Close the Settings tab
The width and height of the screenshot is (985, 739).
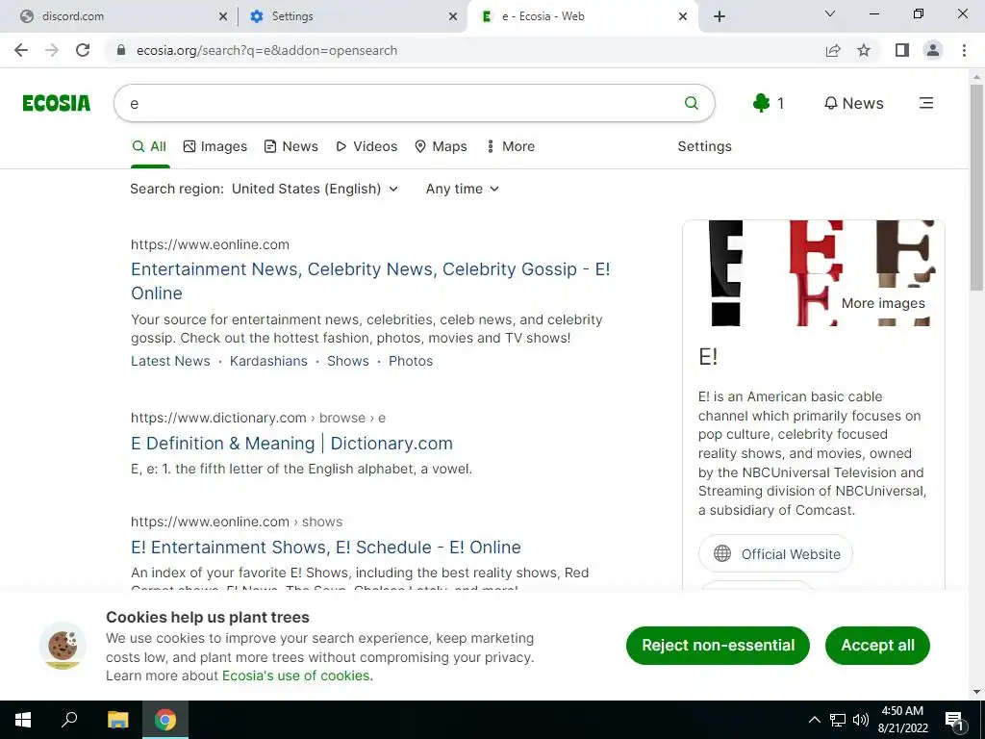click(x=453, y=16)
